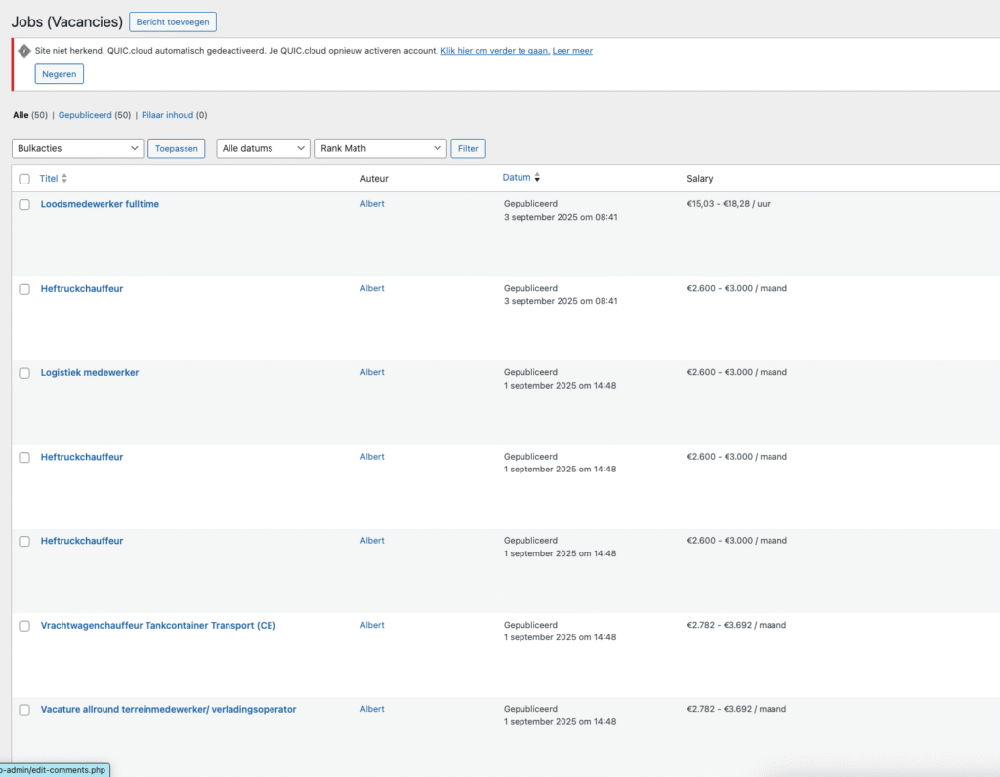1000x777 pixels.
Task: Click the Logistiek medewerker published date text
Action: click(560, 386)
